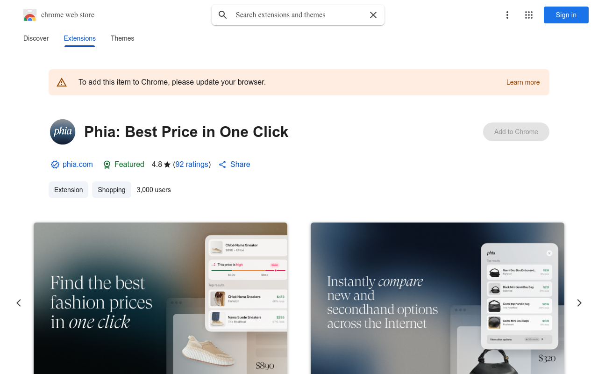The width and height of the screenshot is (598, 374).
Task: Click the Chrome Web Store logo
Action: [30, 15]
